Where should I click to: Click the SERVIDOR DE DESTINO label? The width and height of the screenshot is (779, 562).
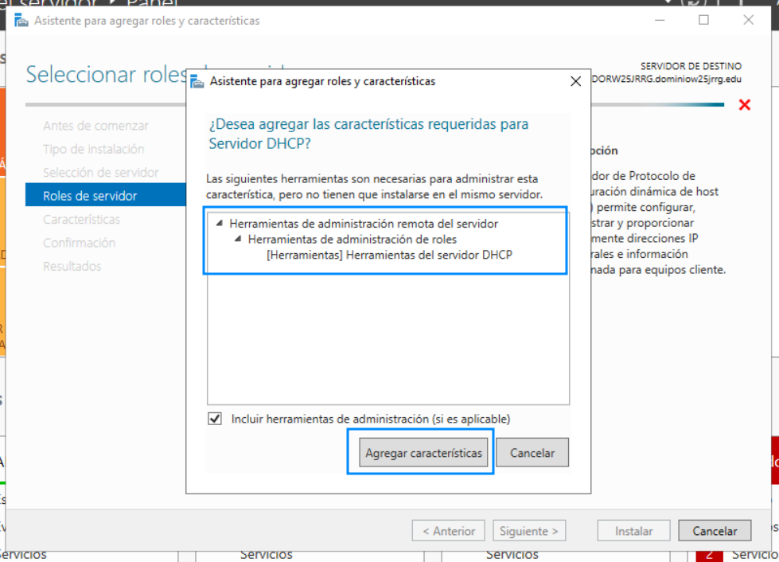691,66
